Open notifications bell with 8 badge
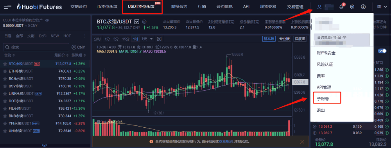This screenshot has height=148, width=391. click(x=341, y=7)
